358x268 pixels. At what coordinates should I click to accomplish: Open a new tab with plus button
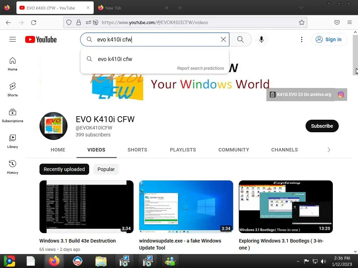(180, 8)
